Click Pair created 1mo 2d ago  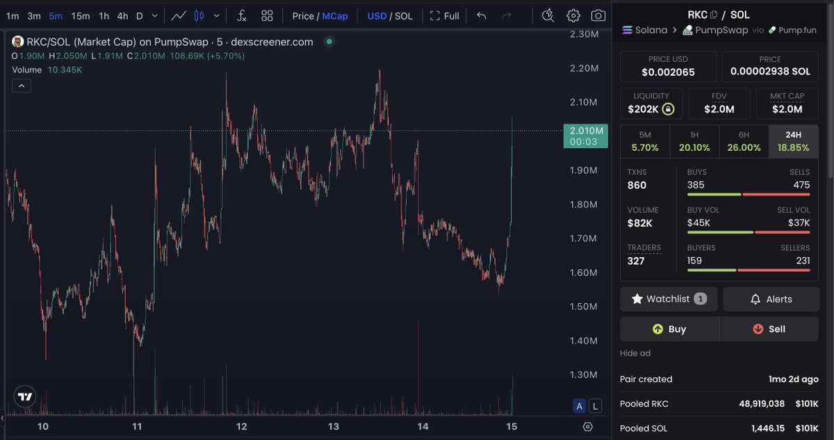tap(719, 380)
